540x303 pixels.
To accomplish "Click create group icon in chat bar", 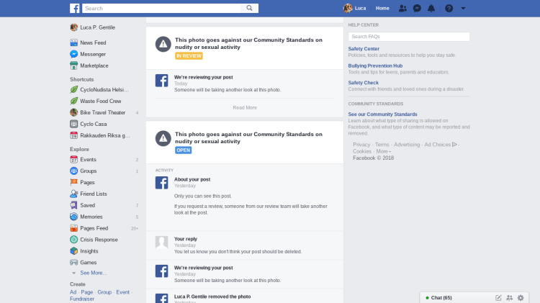I will pyautogui.click(x=510, y=298).
